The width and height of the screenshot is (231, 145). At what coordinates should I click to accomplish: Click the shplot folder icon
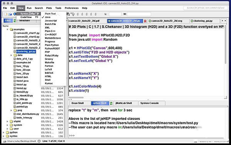click(x=11, y=122)
